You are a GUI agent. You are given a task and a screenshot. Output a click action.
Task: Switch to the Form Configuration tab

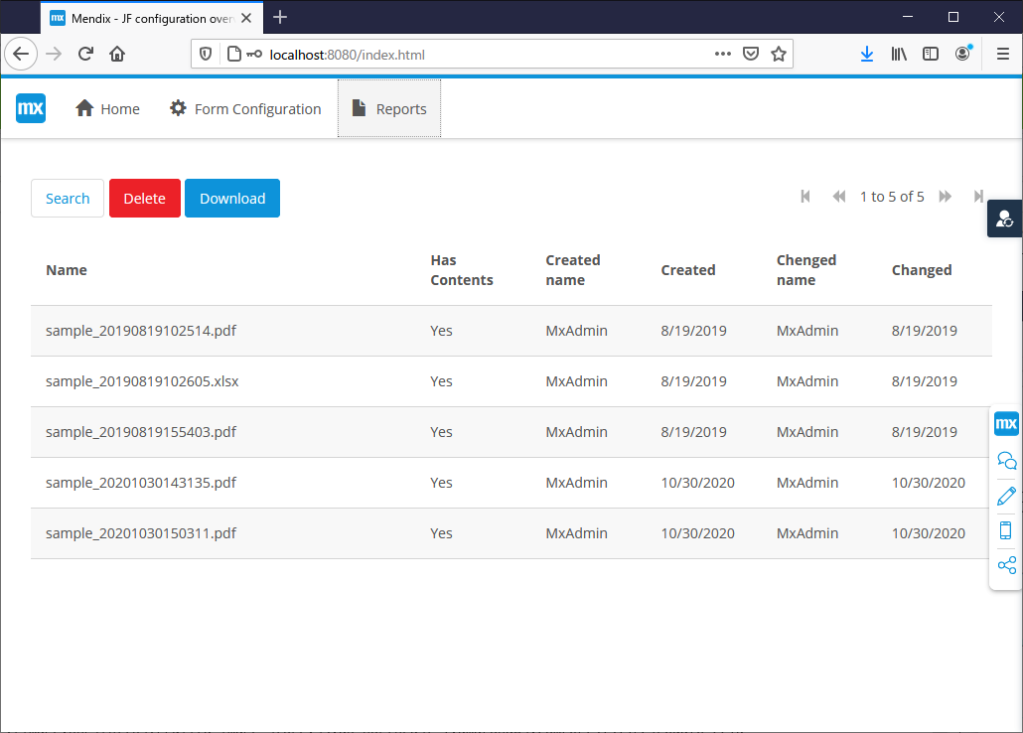click(x=245, y=108)
